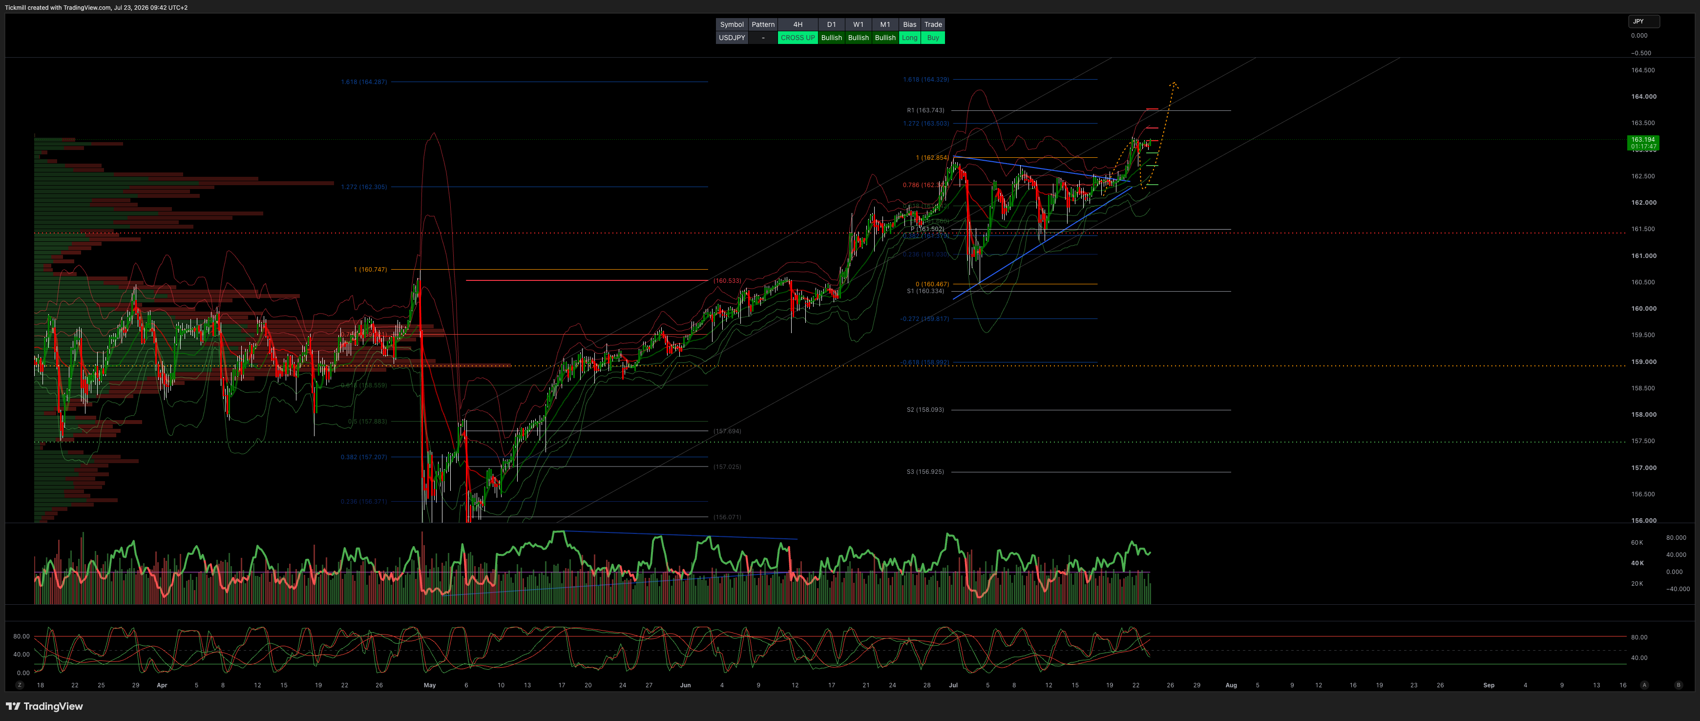Screen dimensions: 1700x721
Task: Click the Bias column header
Action: (909, 24)
